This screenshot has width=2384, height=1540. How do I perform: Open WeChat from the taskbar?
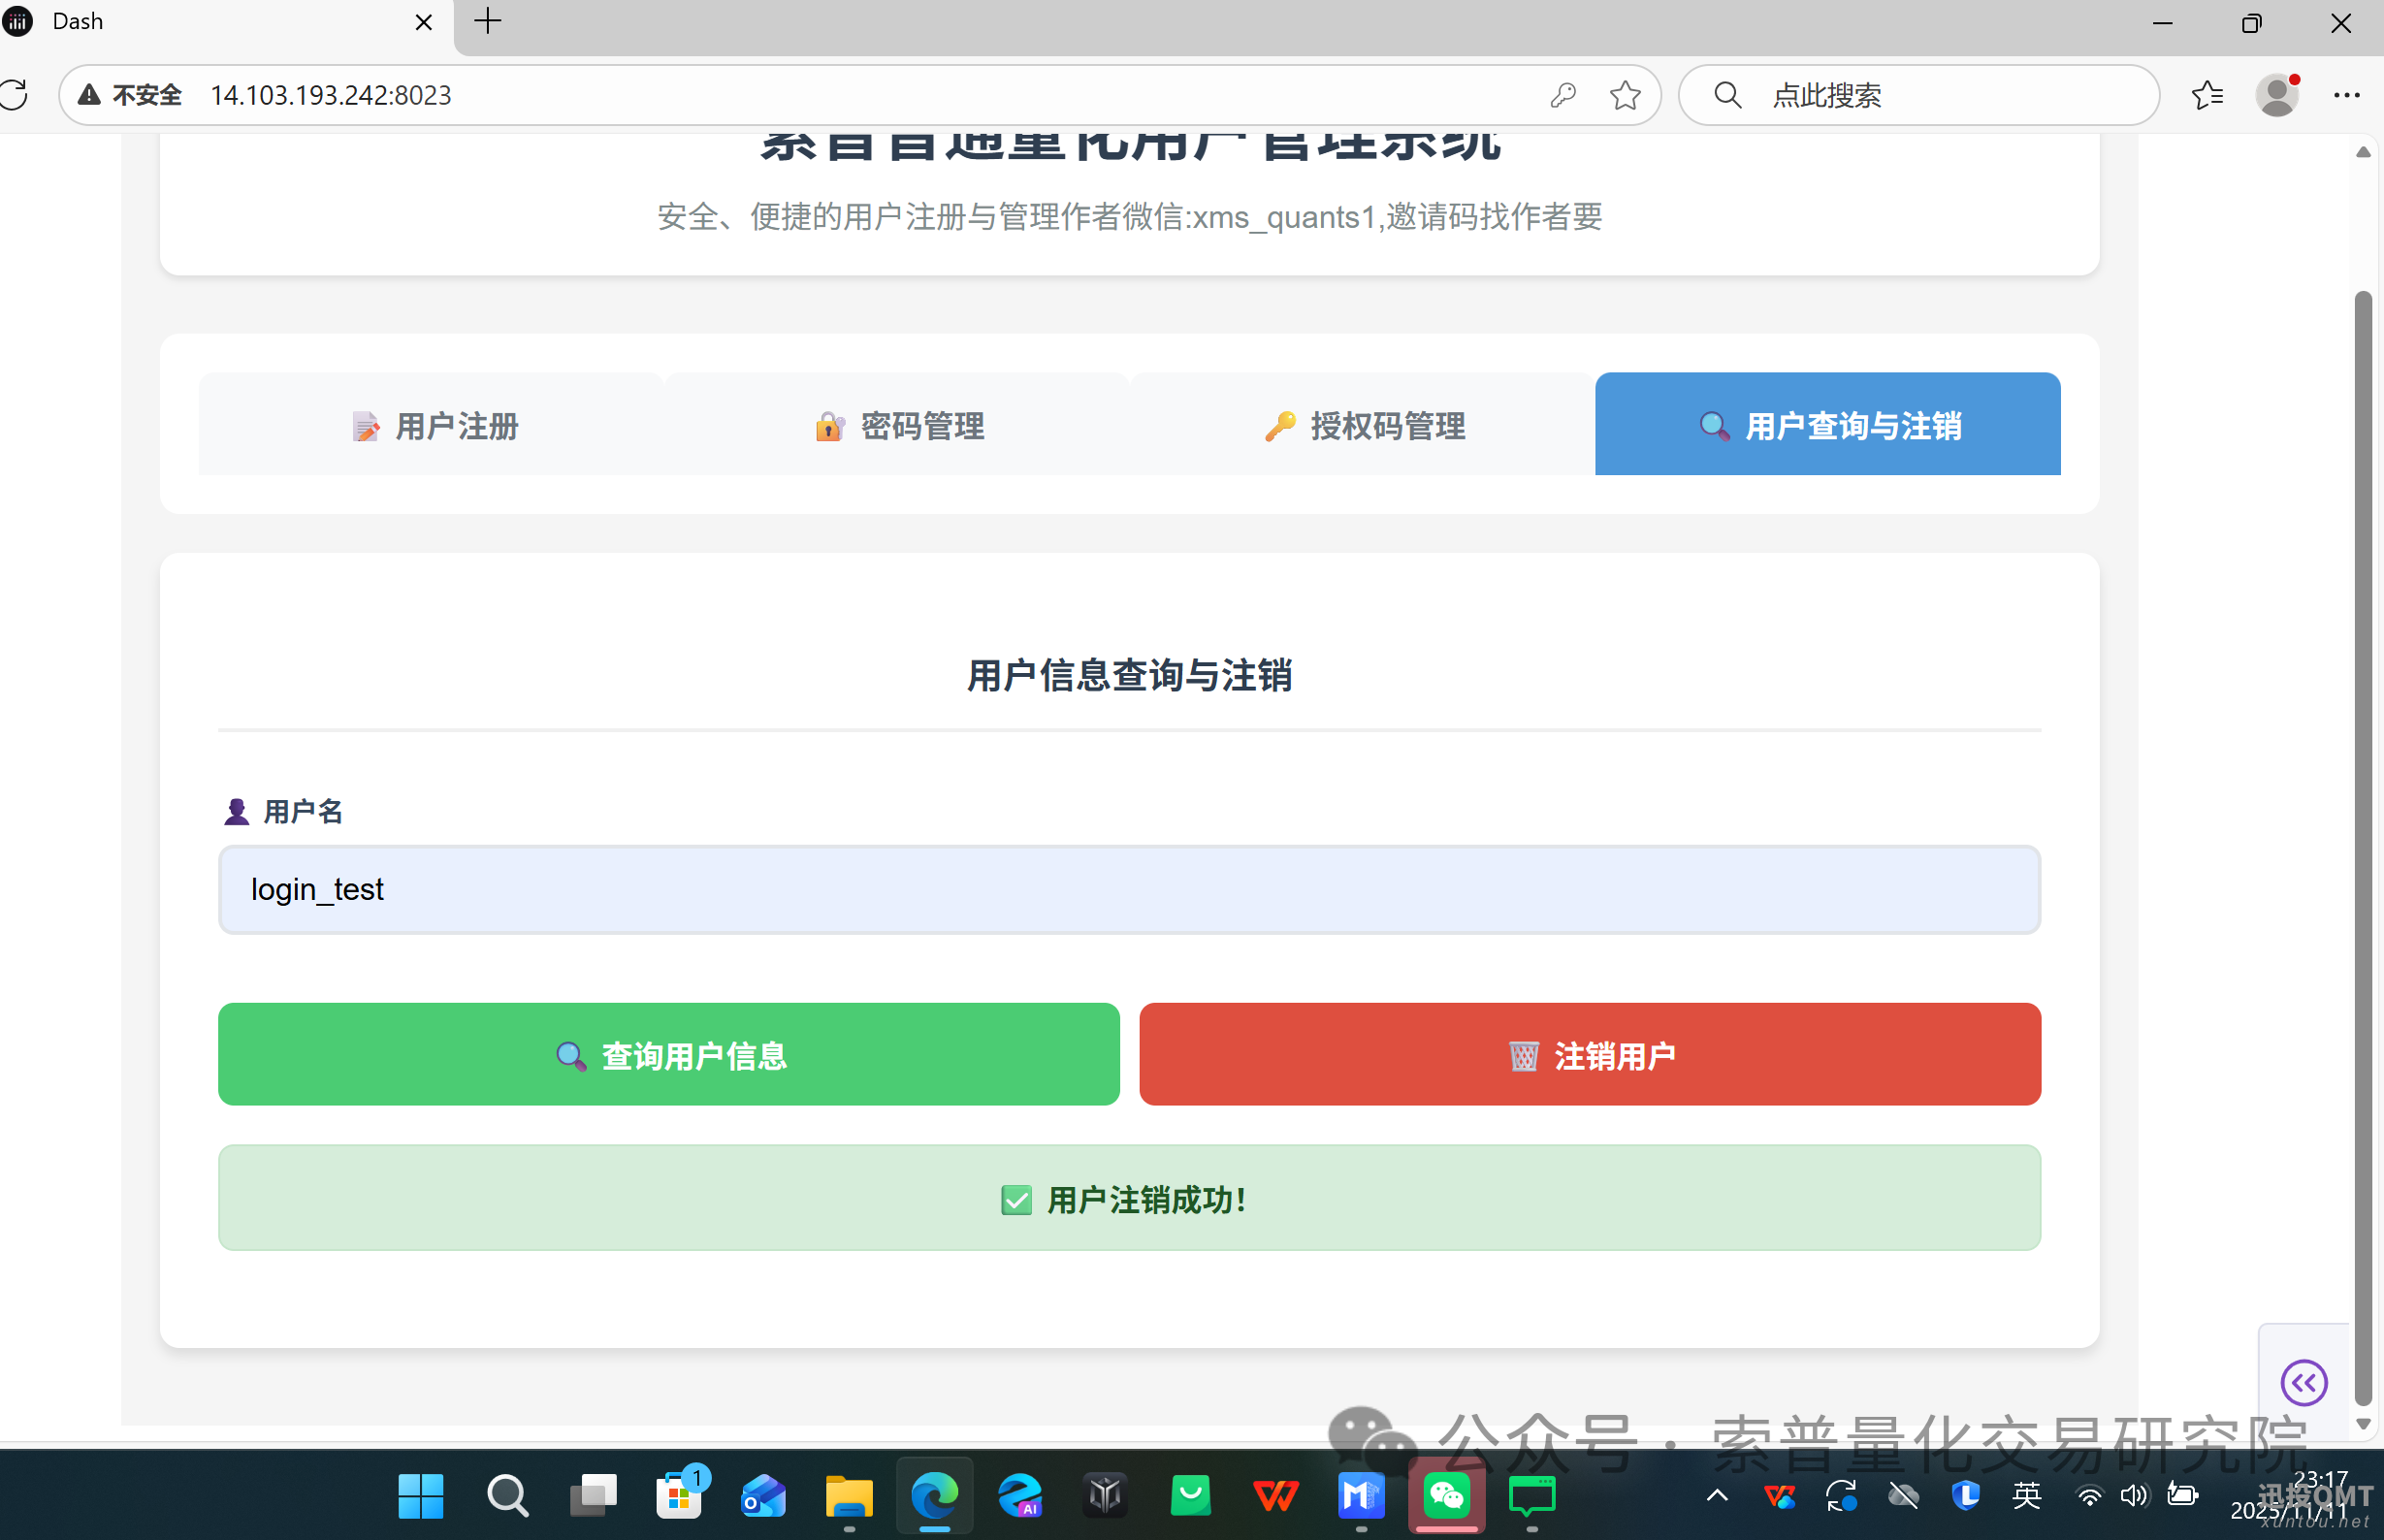(x=1446, y=1496)
